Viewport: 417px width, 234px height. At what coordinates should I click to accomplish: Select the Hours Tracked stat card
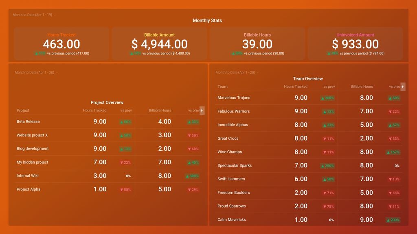(61, 43)
